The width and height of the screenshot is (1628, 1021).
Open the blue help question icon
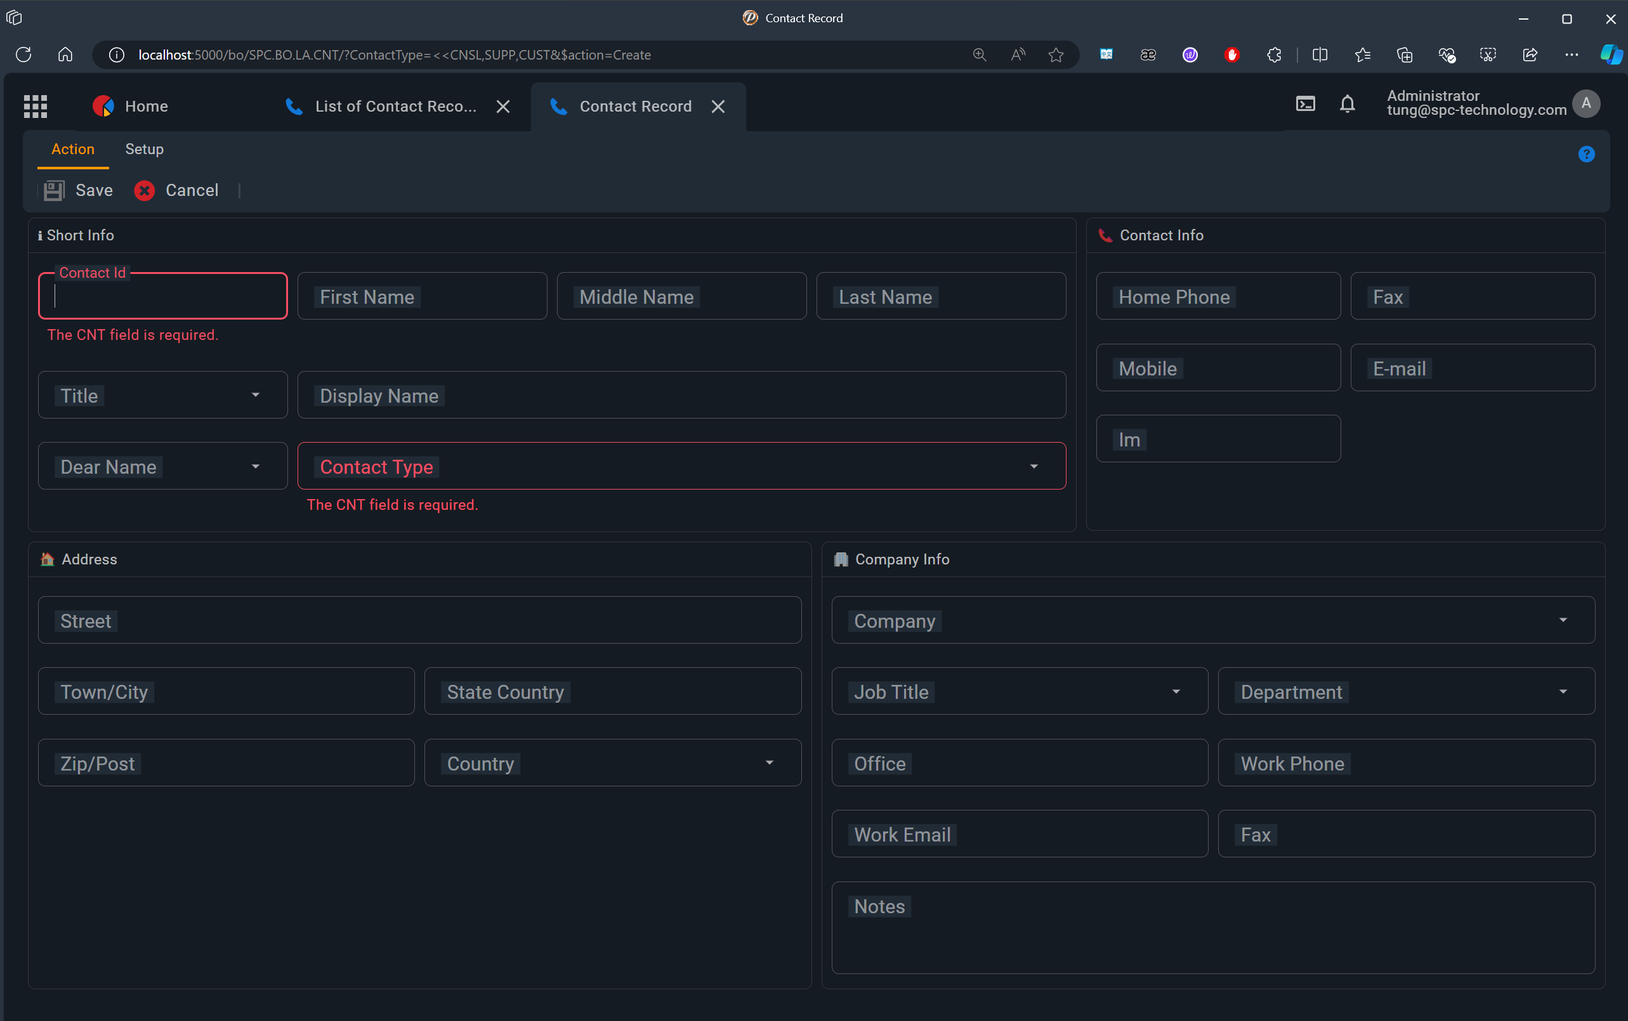[x=1586, y=154]
